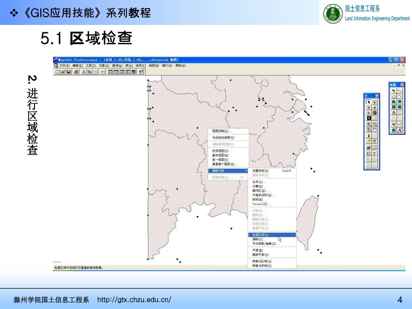Image resolution: width=412 pixels, height=309 pixels.
Task: Click the Undo arrow icon
Action: 103,72
